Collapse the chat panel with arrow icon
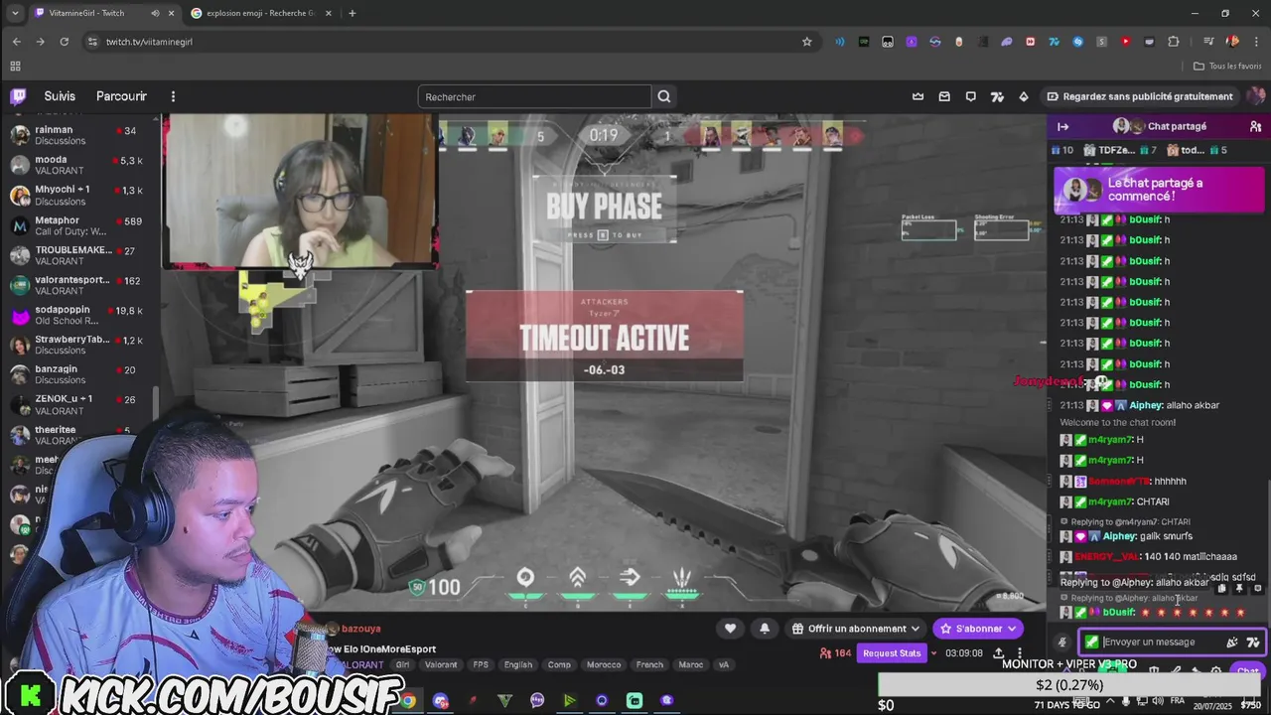Image resolution: width=1271 pixels, height=715 pixels. (1062, 126)
